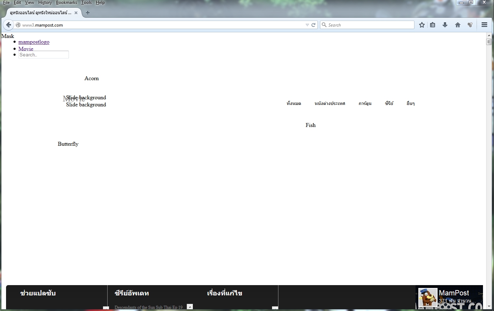
Task: Open the Edit menu
Action: tap(17, 2)
